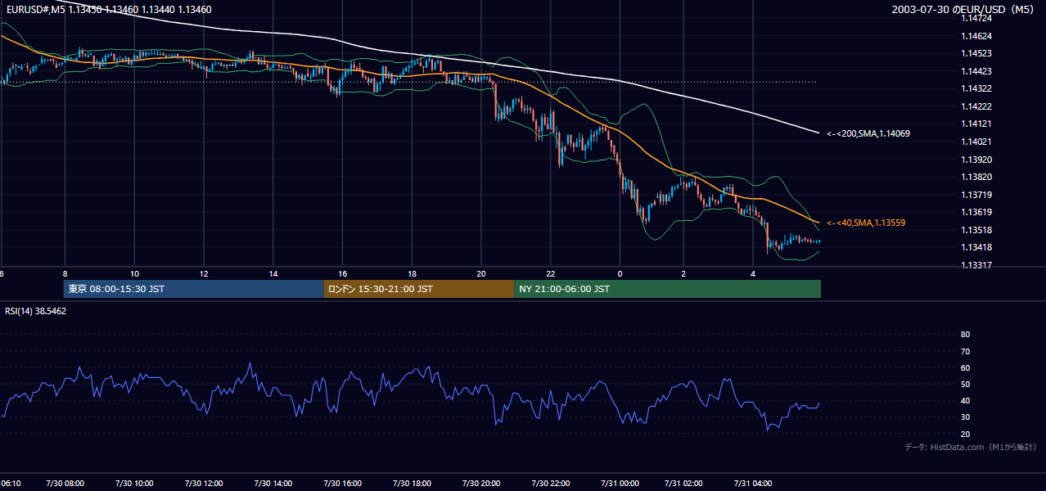Screen dimensions: 1046x491
Task: Click the 7/30 08:00 time label
Action: [65, 483]
